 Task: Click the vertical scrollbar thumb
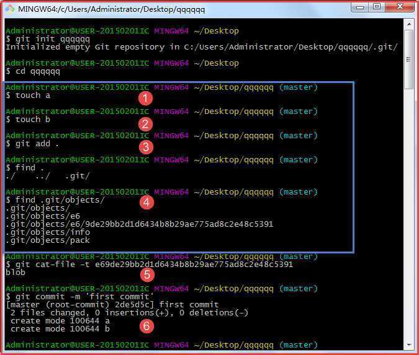click(409, 59)
